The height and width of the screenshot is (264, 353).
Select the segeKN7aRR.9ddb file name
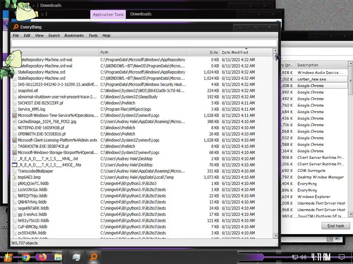click(x=33, y=208)
